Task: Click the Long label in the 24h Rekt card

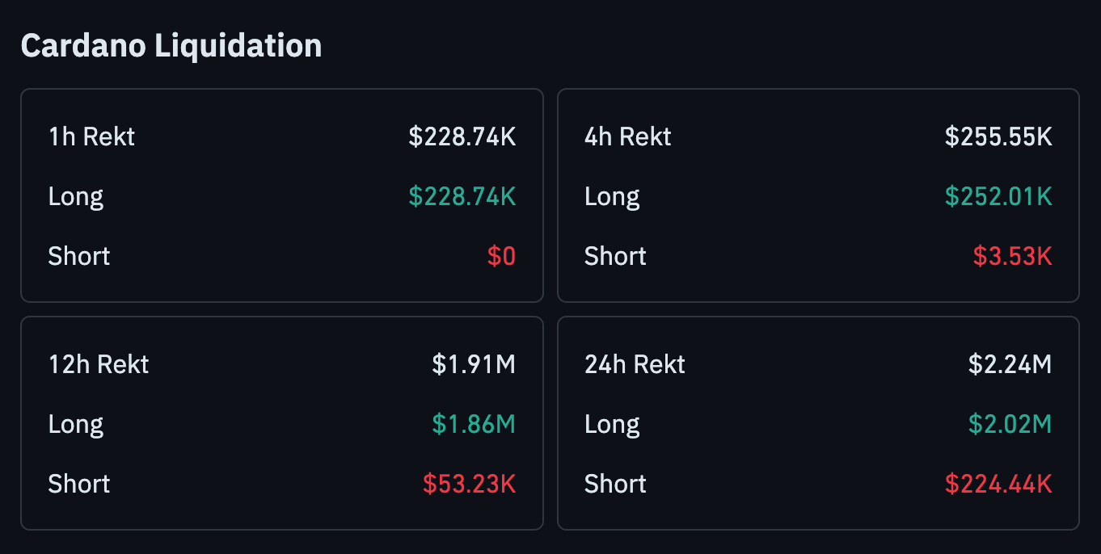Action: pos(612,424)
